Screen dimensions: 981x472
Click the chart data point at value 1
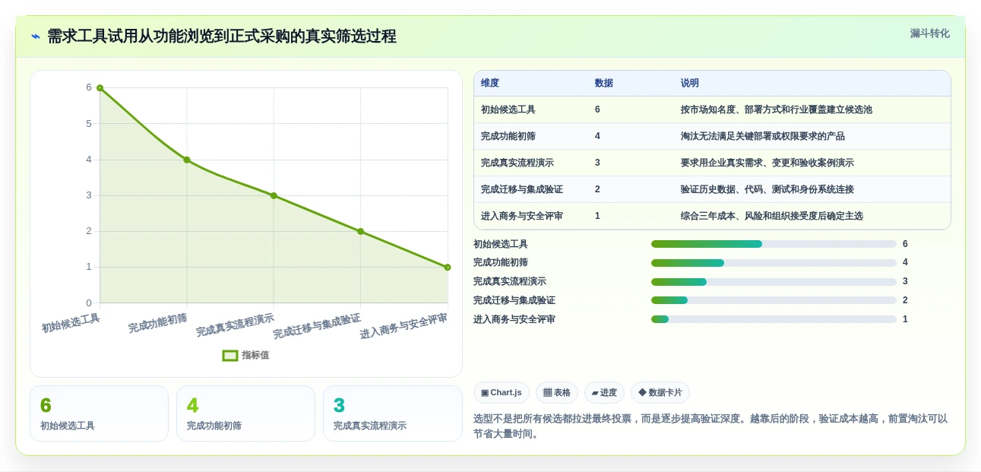[448, 267]
